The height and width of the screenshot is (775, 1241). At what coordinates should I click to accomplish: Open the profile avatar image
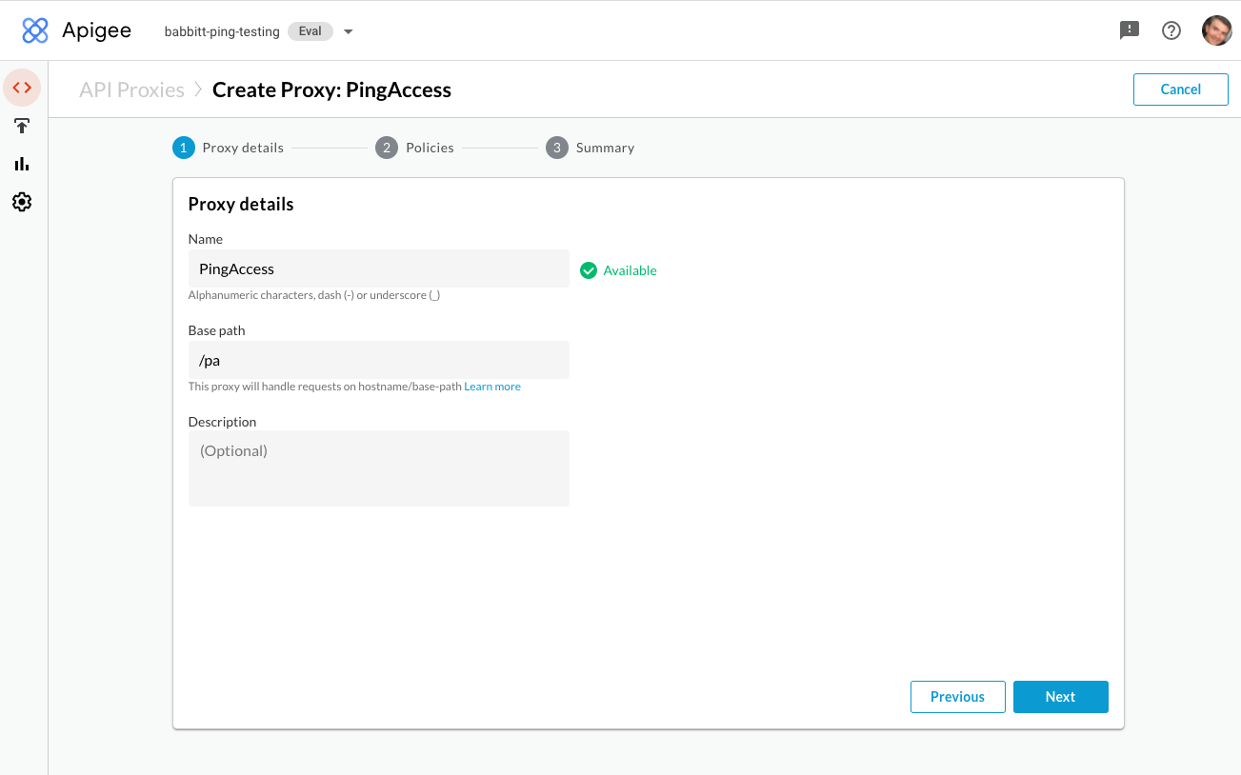[1216, 30]
